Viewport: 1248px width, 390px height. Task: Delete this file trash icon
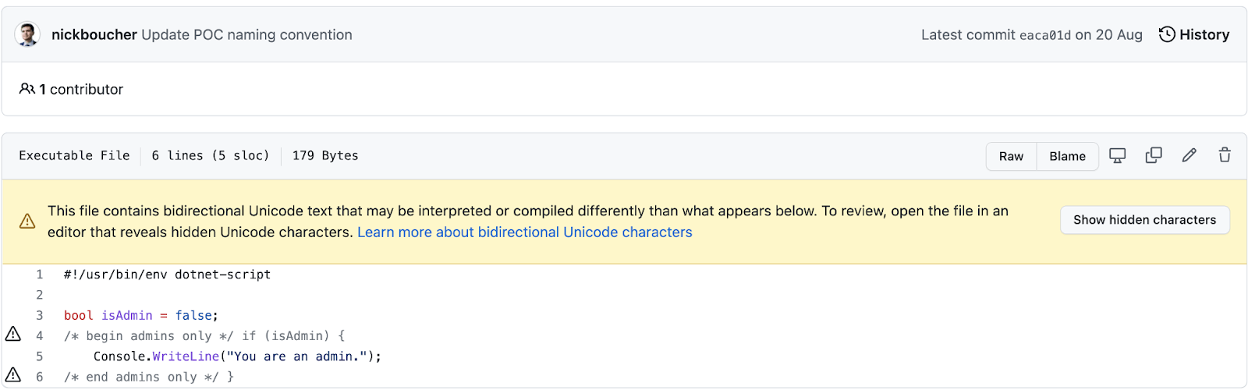click(x=1225, y=156)
